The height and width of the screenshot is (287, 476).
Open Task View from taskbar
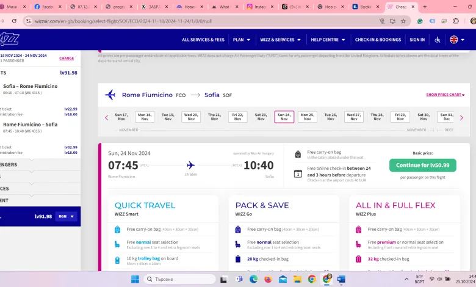(x=224, y=279)
